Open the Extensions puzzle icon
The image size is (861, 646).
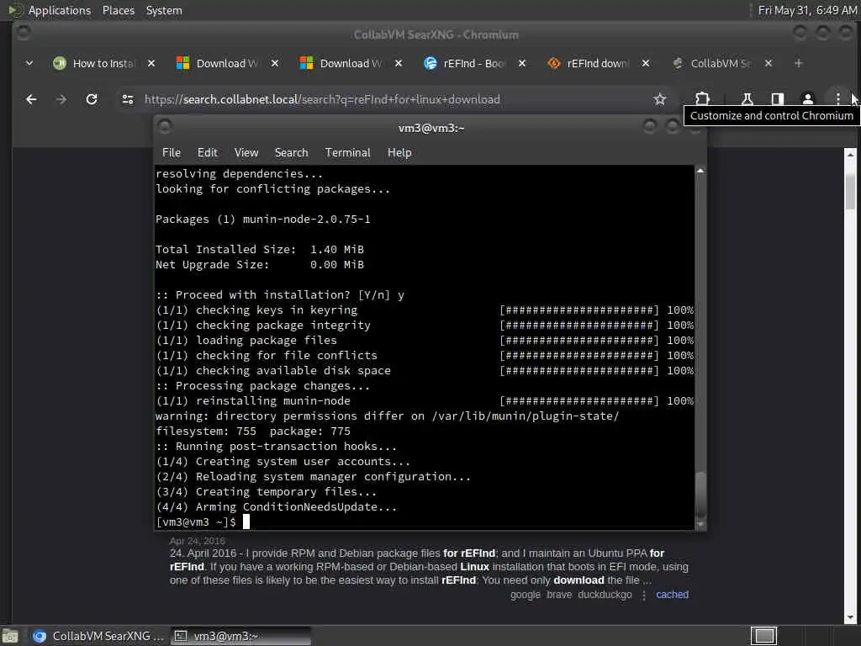(702, 99)
